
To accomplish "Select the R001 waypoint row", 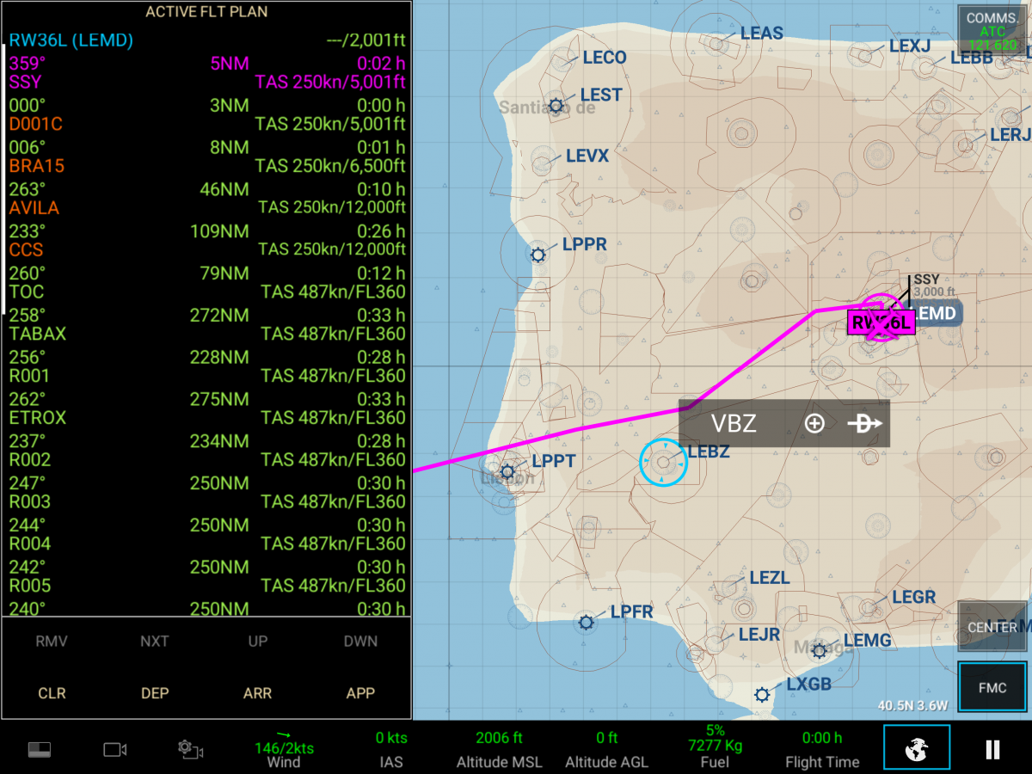I will click(206, 367).
